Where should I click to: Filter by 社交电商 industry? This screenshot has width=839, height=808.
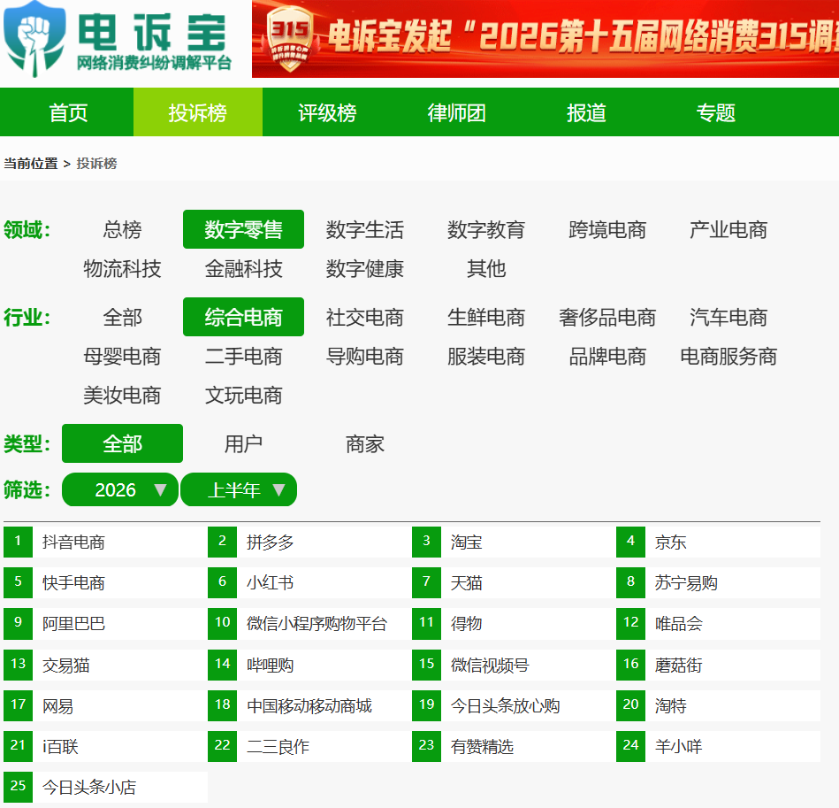click(x=365, y=318)
